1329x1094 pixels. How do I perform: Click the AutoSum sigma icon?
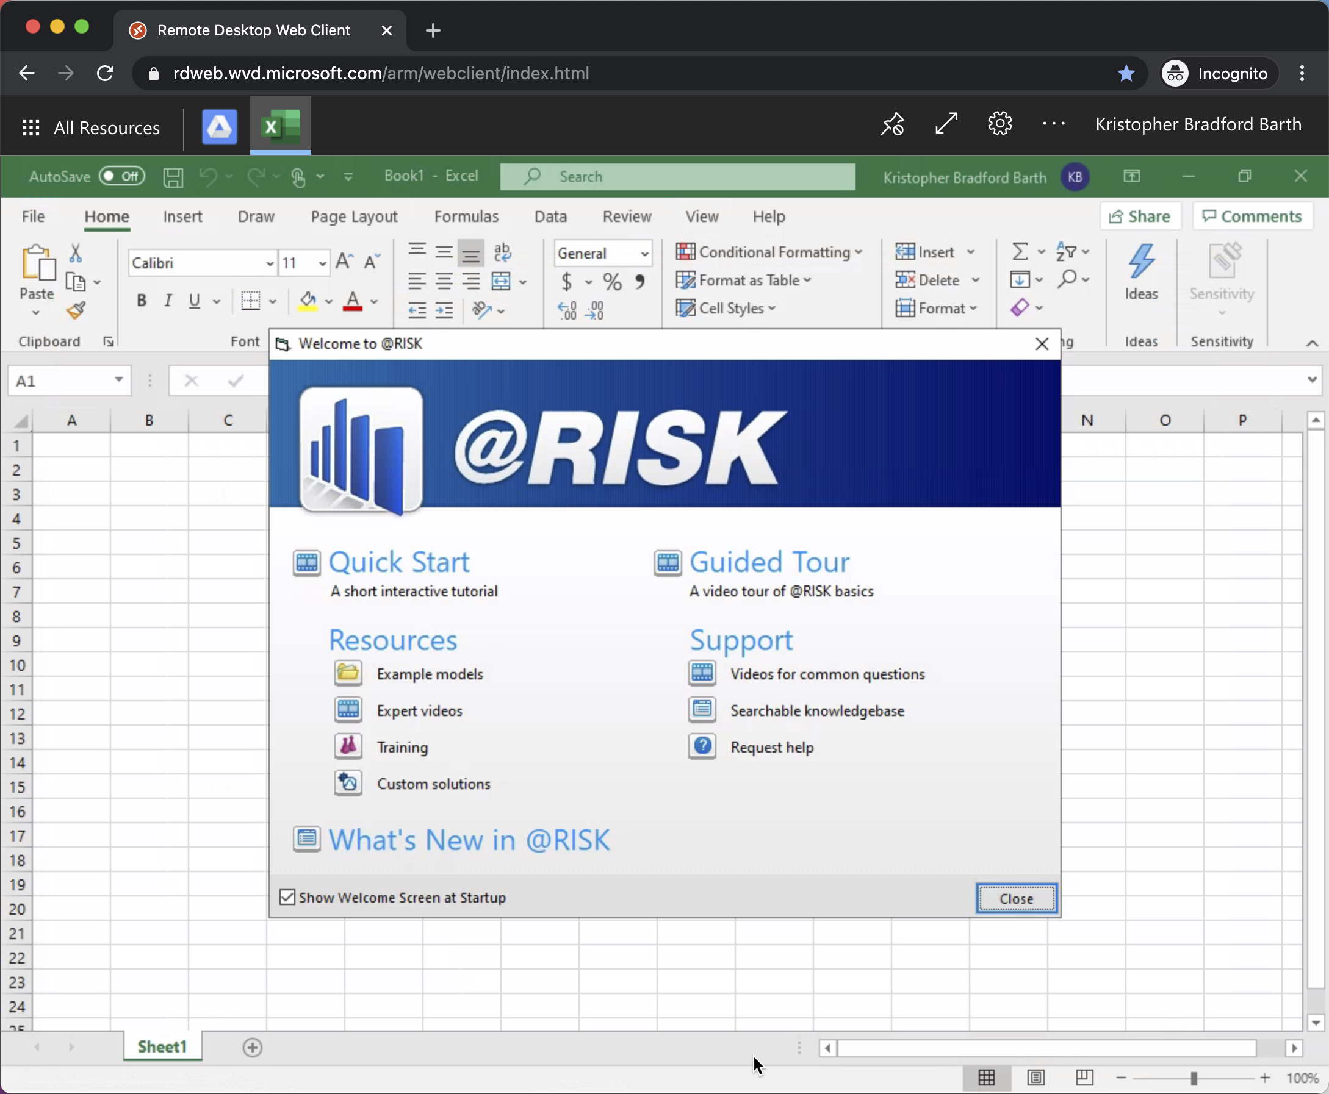pyautogui.click(x=1020, y=252)
